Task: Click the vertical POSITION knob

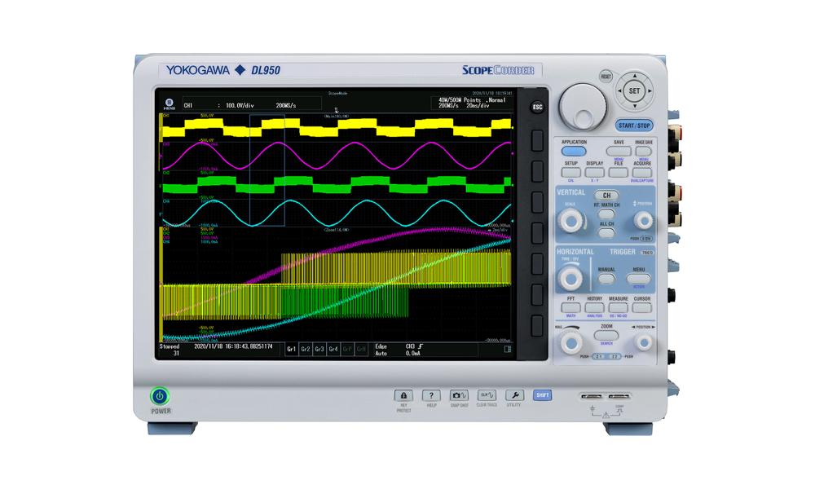Action: (644, 222)
